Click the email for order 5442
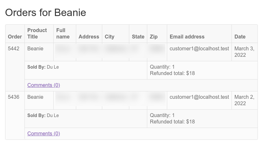The width and height of the screenshot is (263, 152). (x=199, y=49)
